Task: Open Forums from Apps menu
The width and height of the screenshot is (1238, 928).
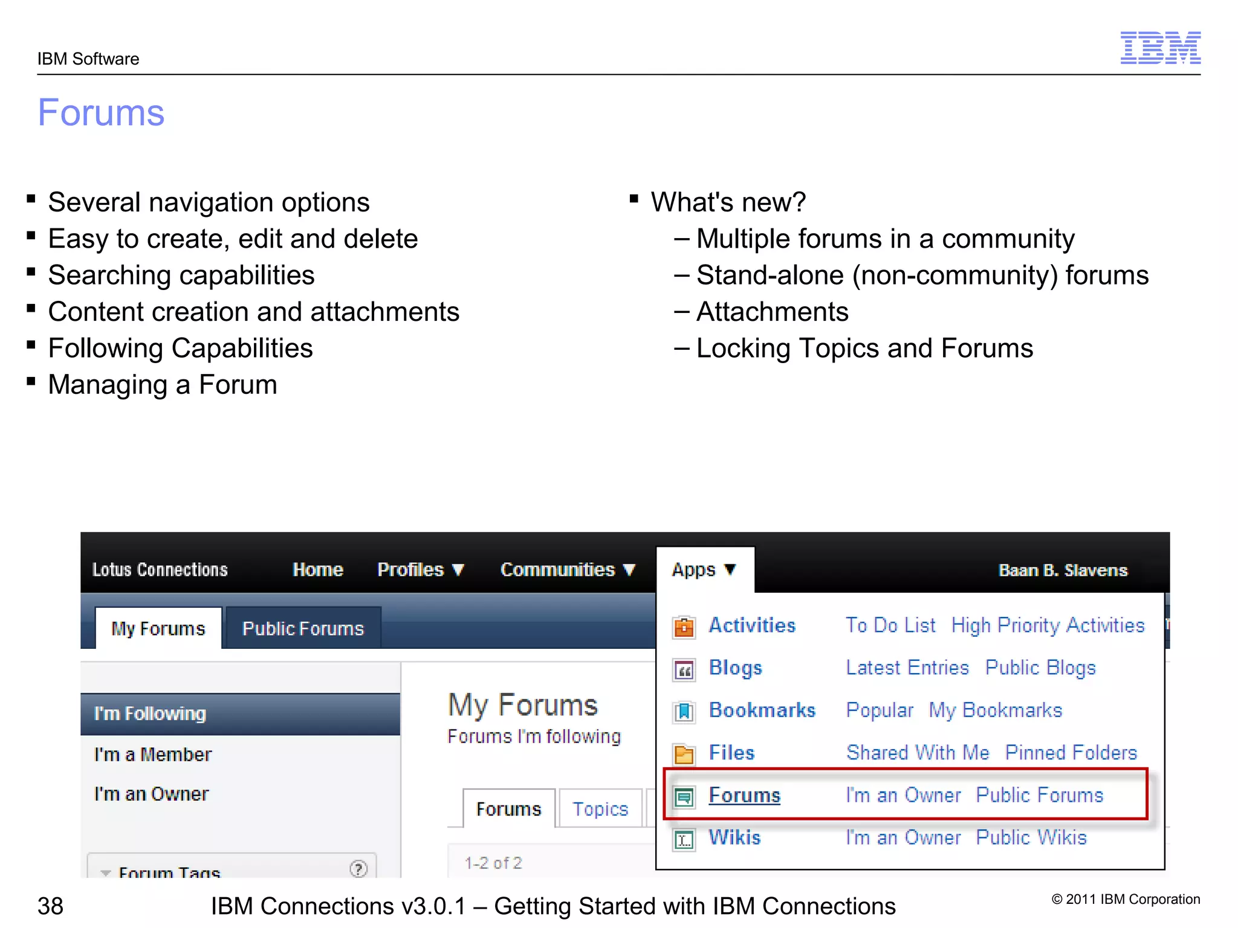Action: 745,795
